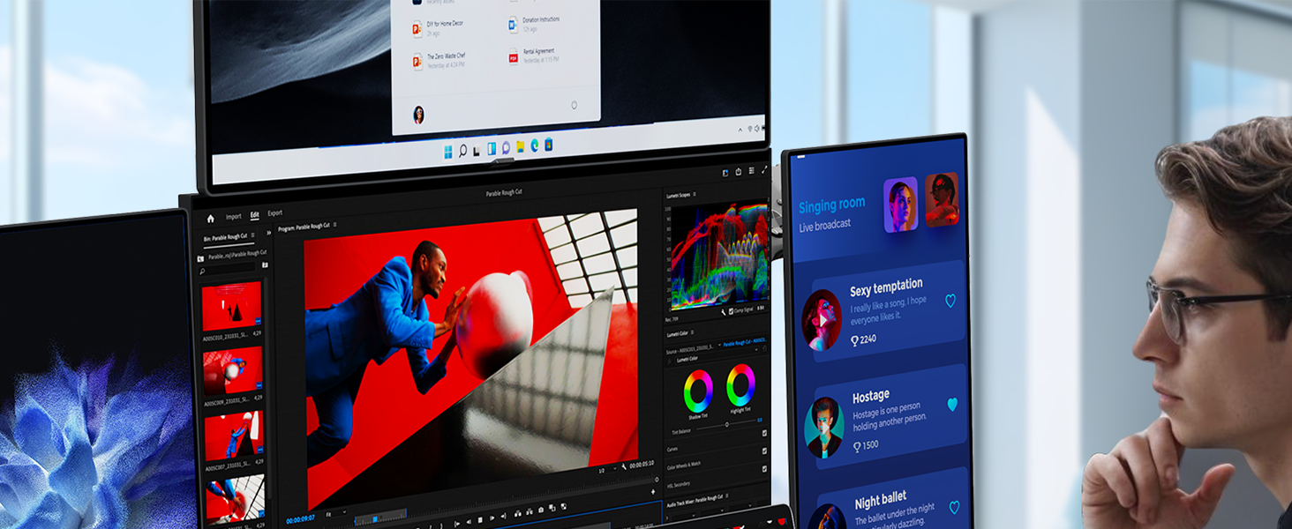1292x529 pixels.
Task: Open the Fit zoom level dropdown
Action: point(334,513)
